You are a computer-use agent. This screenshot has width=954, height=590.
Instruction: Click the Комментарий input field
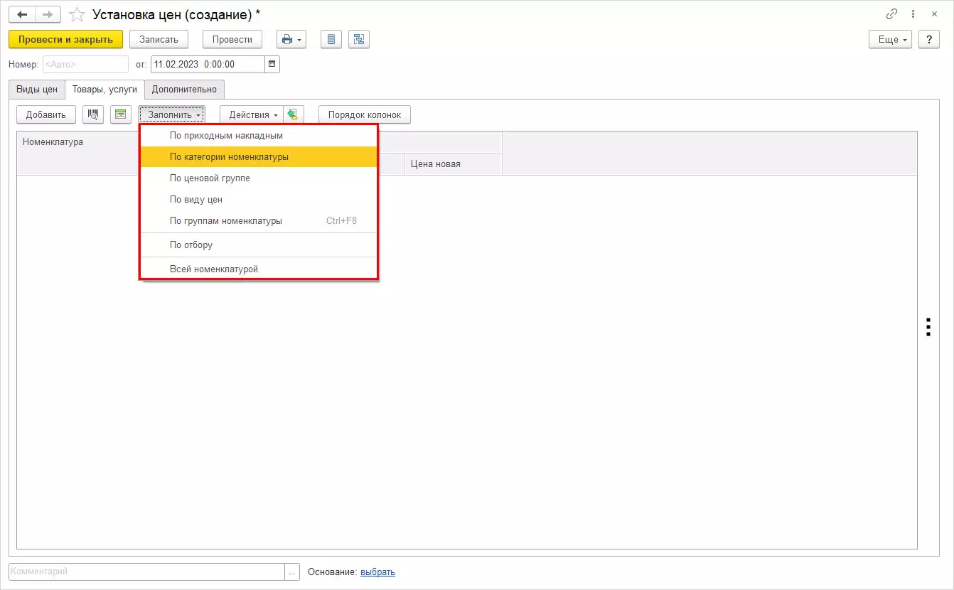click(x=146, y=572)
